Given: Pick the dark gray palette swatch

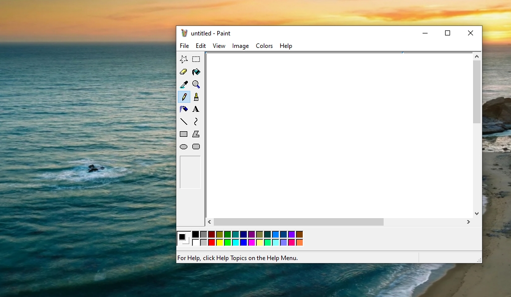Looking at the screenshot, I should tap(204, 235).
